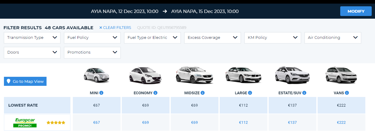Screen dimensions: 375x131
Task: Click the info icon beside ECONOMY
Action: click(155, 93)
